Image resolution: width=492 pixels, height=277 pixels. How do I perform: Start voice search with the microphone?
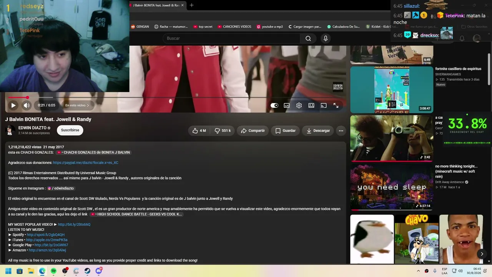pos(326,38)
